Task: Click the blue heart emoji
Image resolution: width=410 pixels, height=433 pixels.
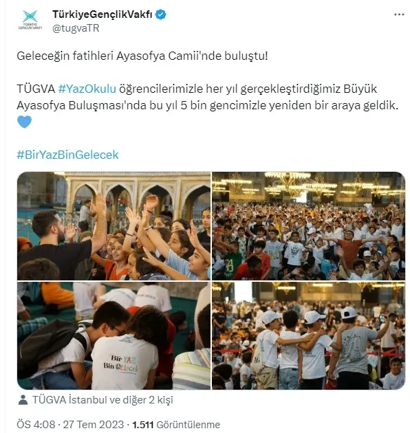Action: click(x=24, y=122)
